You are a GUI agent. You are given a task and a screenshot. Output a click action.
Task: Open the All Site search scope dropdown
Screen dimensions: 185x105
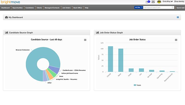click(x=138, y=8)
